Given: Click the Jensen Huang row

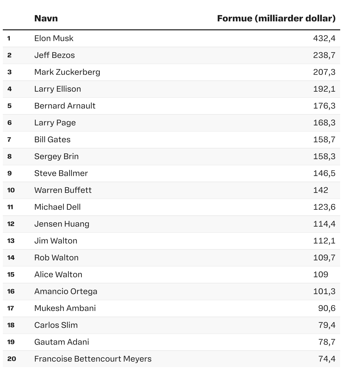Looking at the screenshot, I should (62, 224).
